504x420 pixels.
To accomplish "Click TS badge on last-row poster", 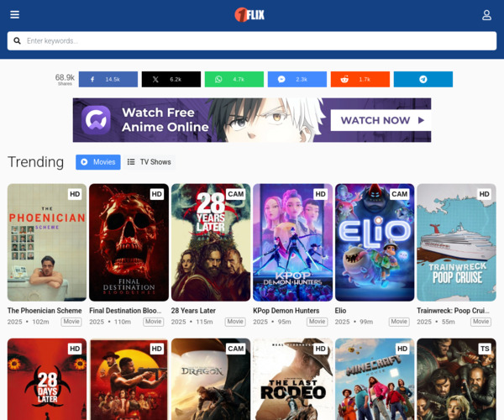I will [x=485, y=349].
